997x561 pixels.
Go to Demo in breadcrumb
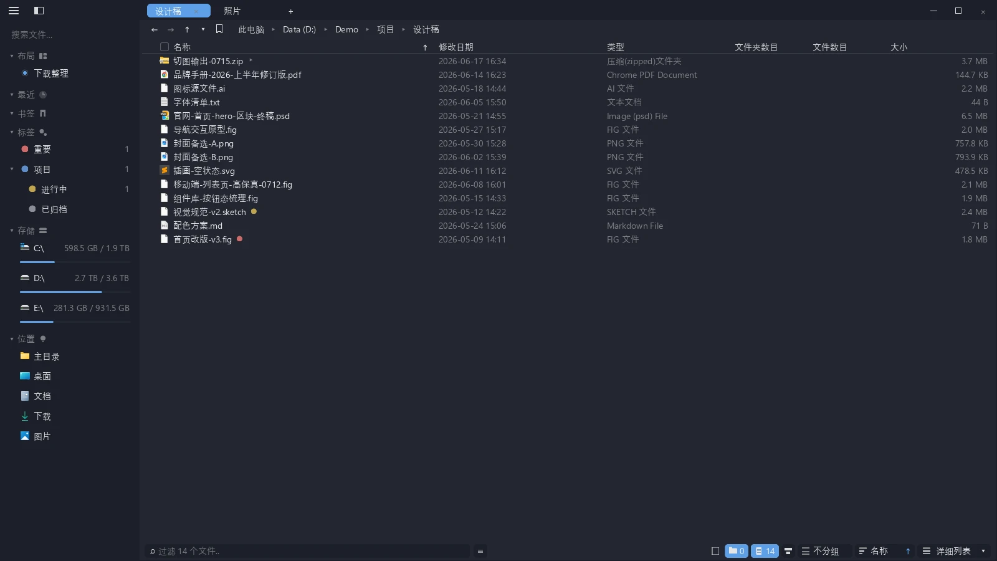(346, 29)
